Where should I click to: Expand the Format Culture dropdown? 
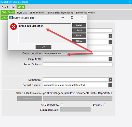[x=110, y=85]
